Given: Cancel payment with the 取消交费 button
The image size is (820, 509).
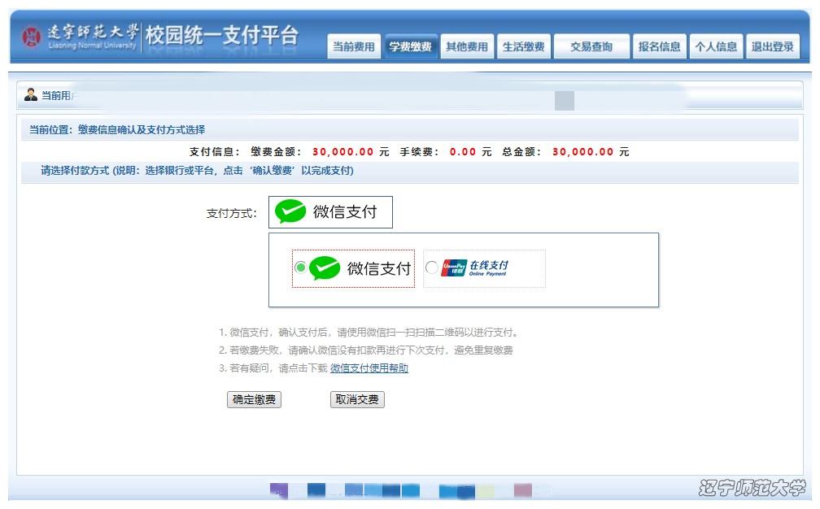Looking at the screenshot, I should (x=357, y=400).
